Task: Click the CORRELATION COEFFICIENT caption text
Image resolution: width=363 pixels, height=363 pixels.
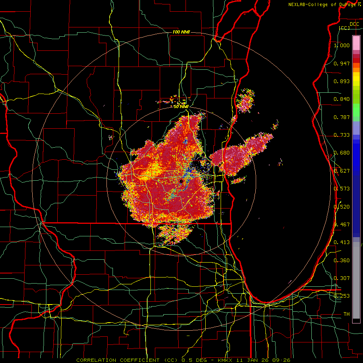Action: pos(118,360)
